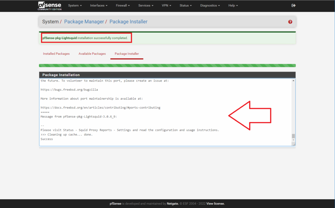Click the green installation progress bar
The height and width of the screenshot is (208, 335).
[x=167, y=66]
